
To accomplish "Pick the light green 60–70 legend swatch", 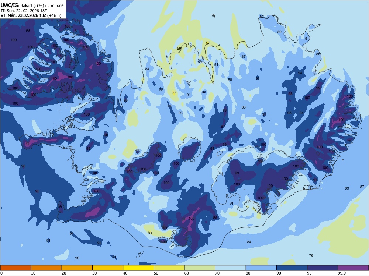I will point(200,268).
